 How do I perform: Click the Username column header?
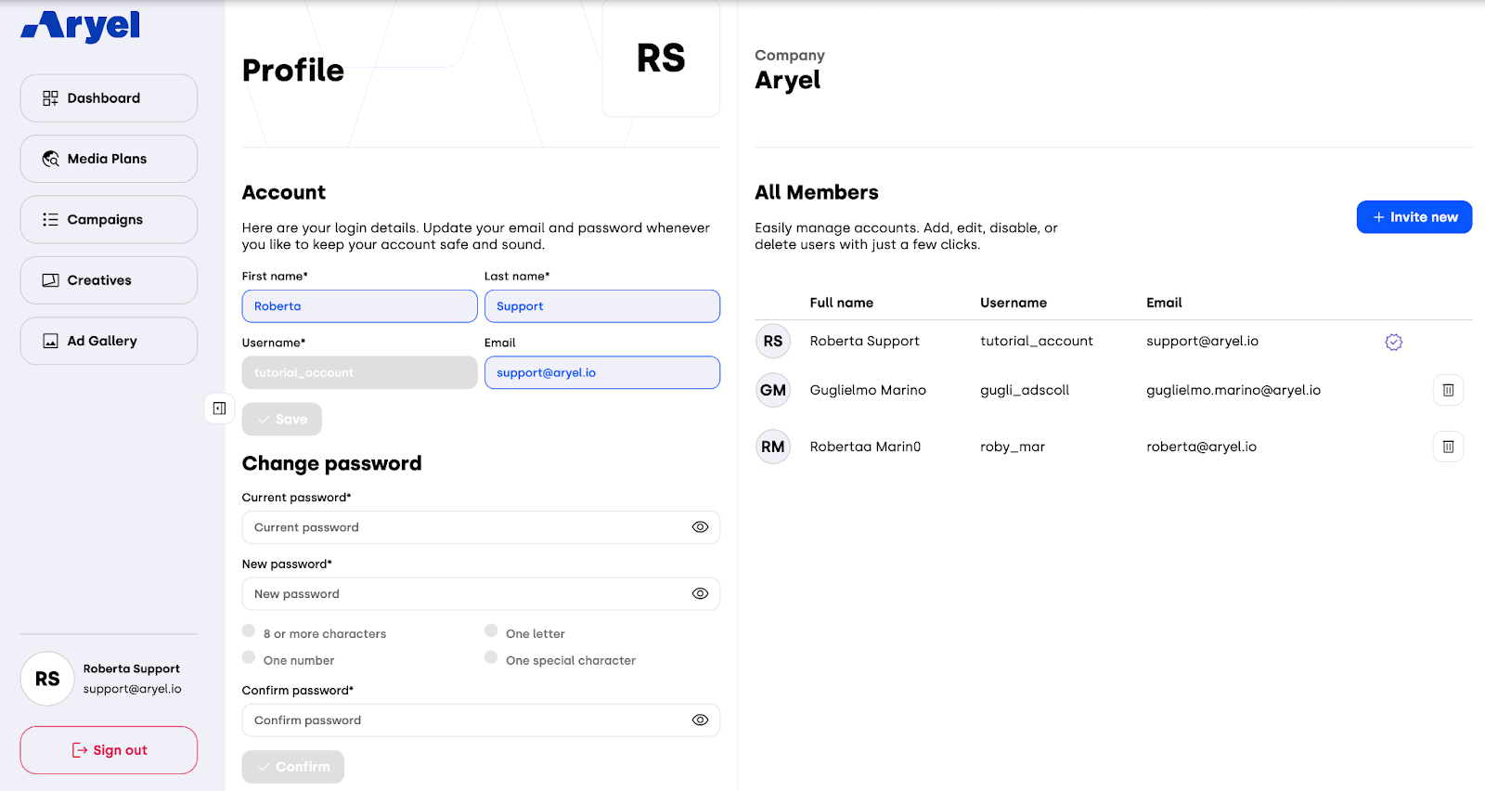1014,303
